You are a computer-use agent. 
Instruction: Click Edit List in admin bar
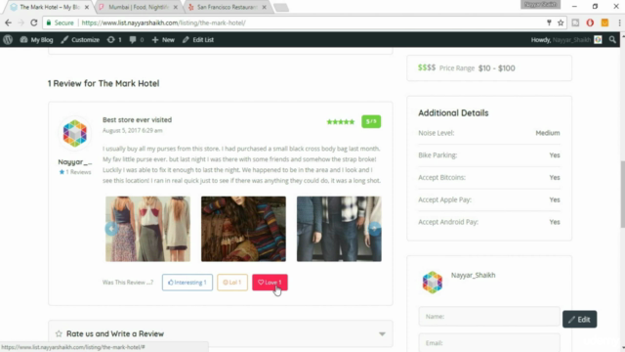[x=198, y=39]
